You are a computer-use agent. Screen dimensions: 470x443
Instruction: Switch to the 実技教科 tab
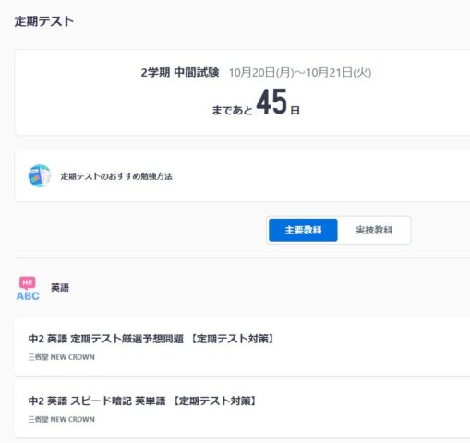pyautogui.click(x=374, y=230)
